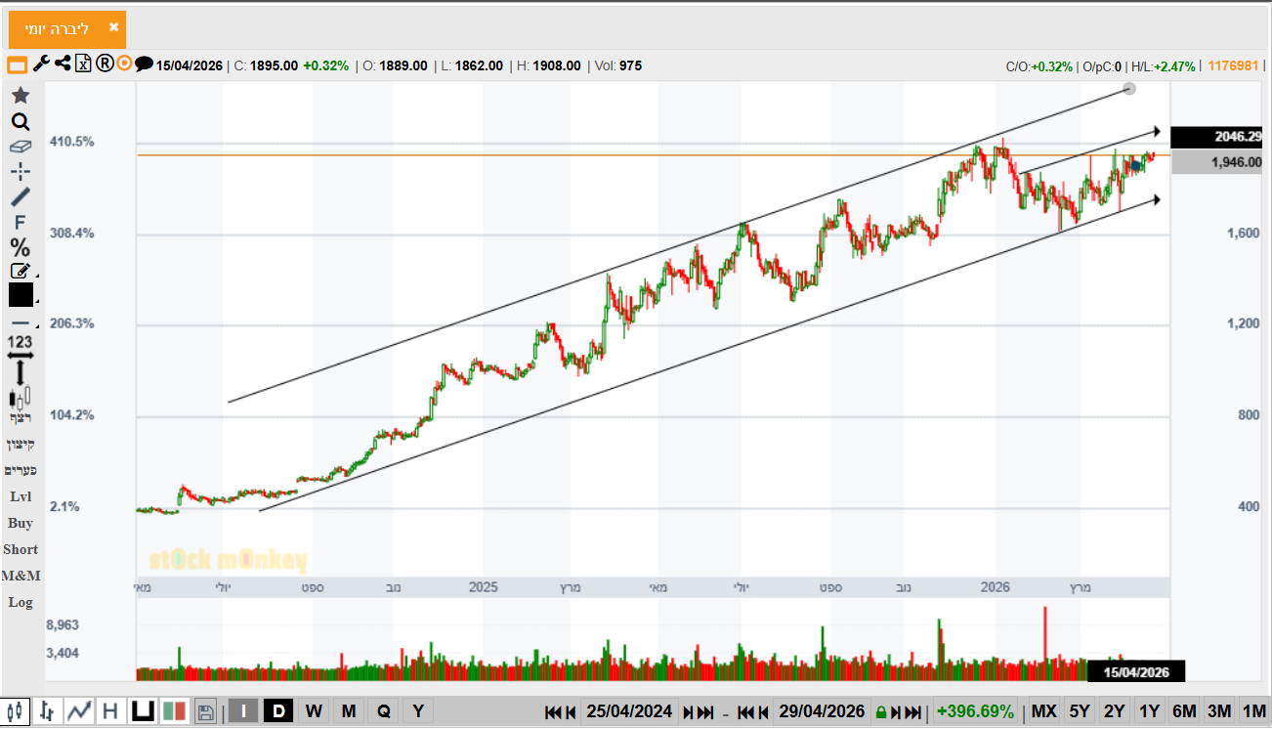Screen dimensions: 1272x729
Task: Click the candlestick pattern icon in sidebar
Action: click(x=21, y=397)
